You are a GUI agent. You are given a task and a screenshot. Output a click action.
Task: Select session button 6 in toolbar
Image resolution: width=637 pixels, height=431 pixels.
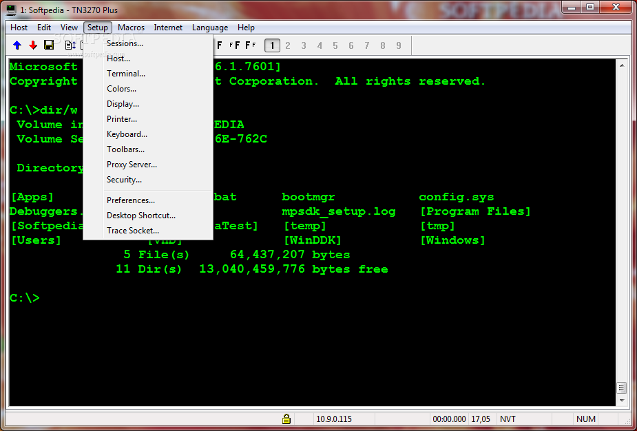pyautogui.click(x=351, y=45)
